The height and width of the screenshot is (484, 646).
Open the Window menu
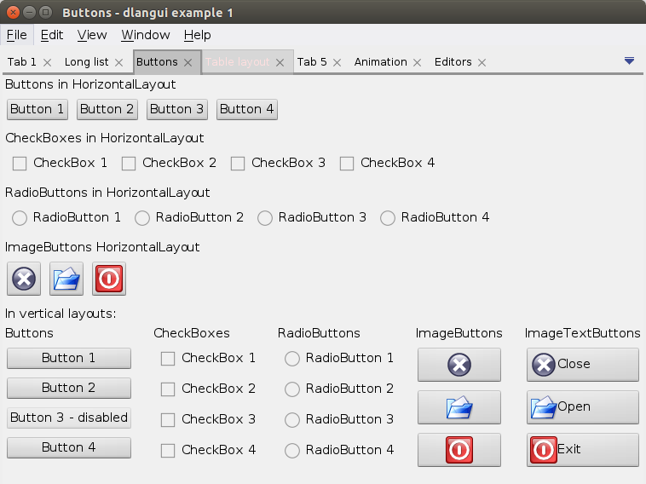(x=146, y=35)
